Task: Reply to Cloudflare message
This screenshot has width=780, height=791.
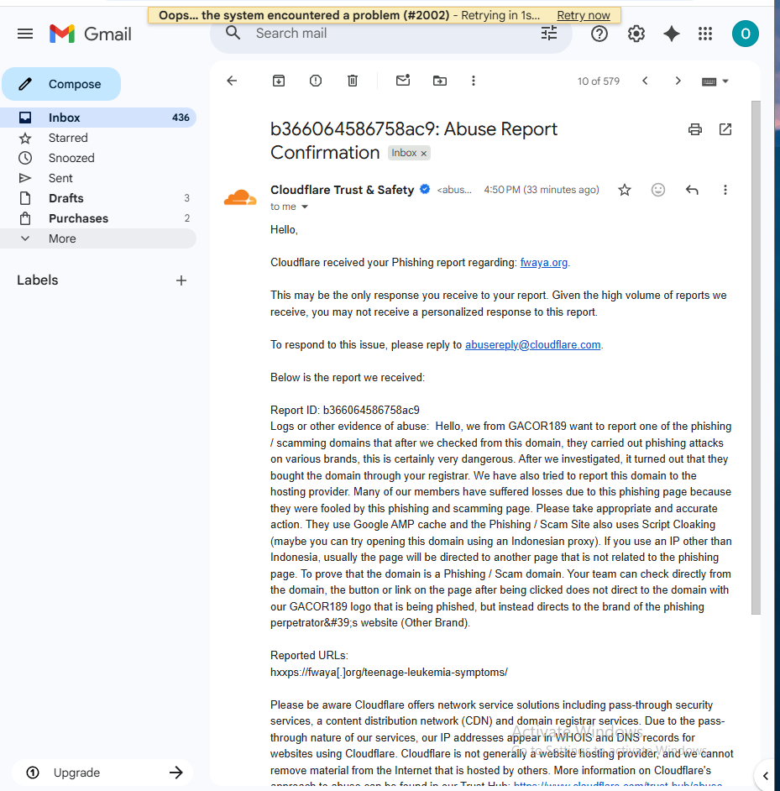Action: coord(692,190)
